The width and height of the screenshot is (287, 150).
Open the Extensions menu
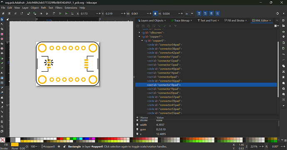tap(71, 7)
